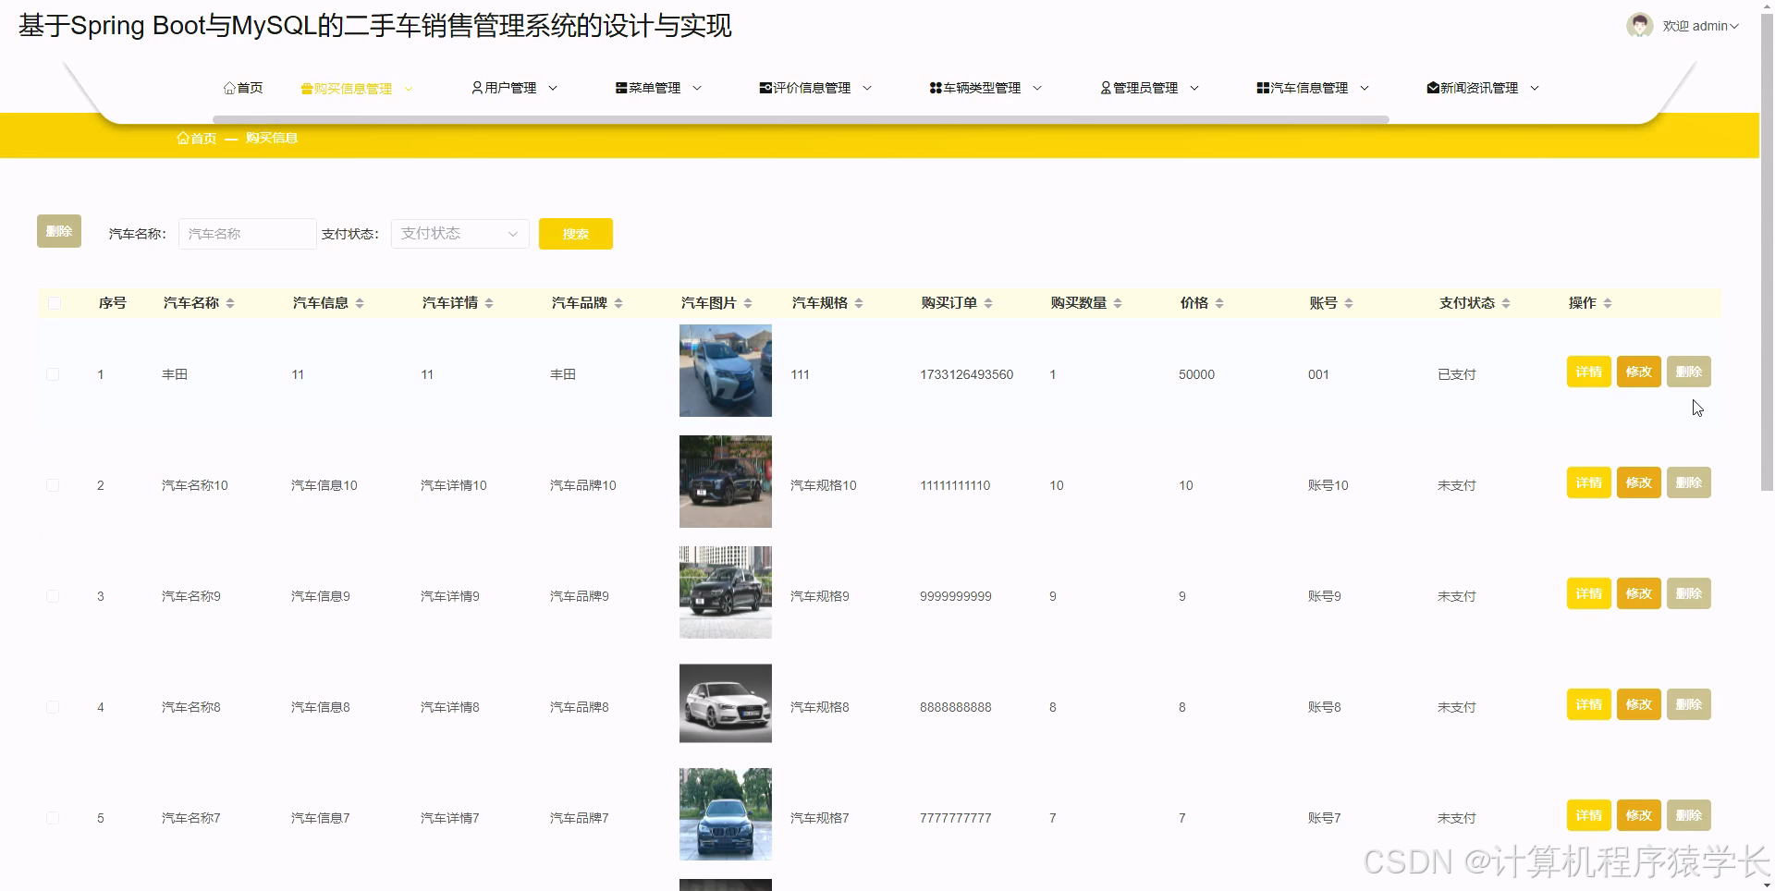
Task: Sort by 购买数量 column arrows
Action: [1118, 303]
